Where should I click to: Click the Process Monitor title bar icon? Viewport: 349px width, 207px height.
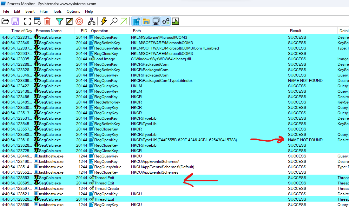tap(3, 3)
